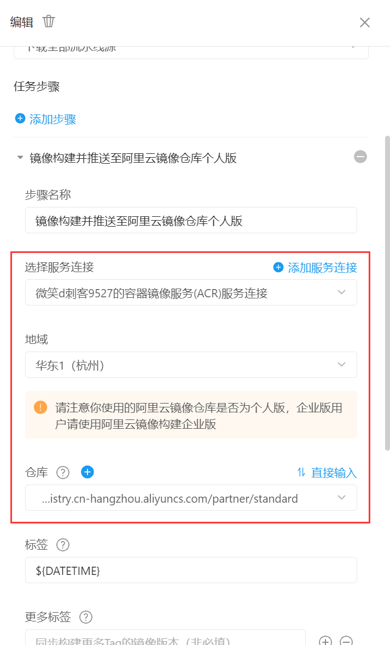Open the 地域 dropdown showing 华东1（杭州）

coord(191,365)
